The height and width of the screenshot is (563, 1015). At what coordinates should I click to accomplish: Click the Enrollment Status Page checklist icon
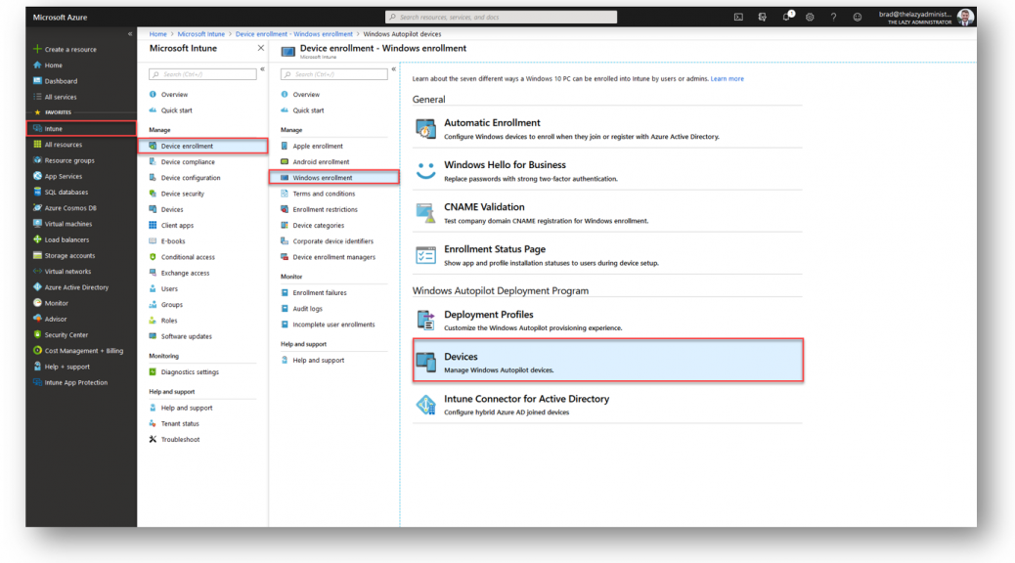[x=426, y=255]
